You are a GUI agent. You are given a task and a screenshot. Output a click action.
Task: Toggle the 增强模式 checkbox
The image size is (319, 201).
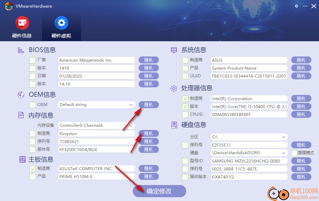[x=294, y=153]
